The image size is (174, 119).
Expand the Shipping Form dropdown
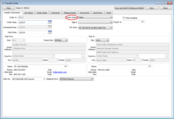(x=92, y=79)
